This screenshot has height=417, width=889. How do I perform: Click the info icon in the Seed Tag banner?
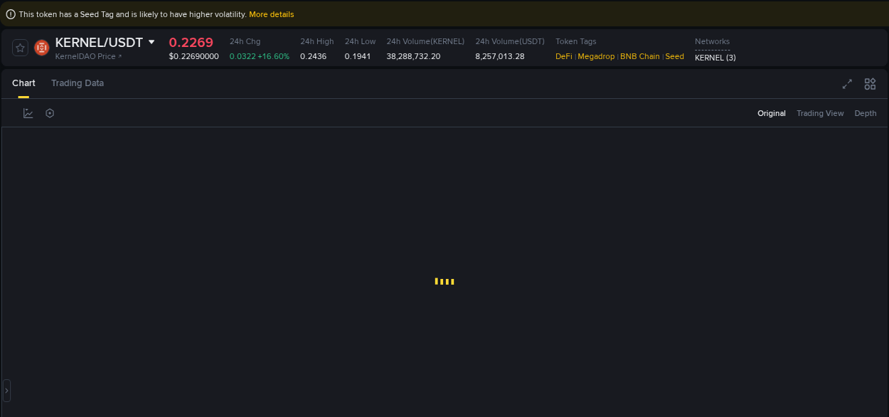point(9,14)
